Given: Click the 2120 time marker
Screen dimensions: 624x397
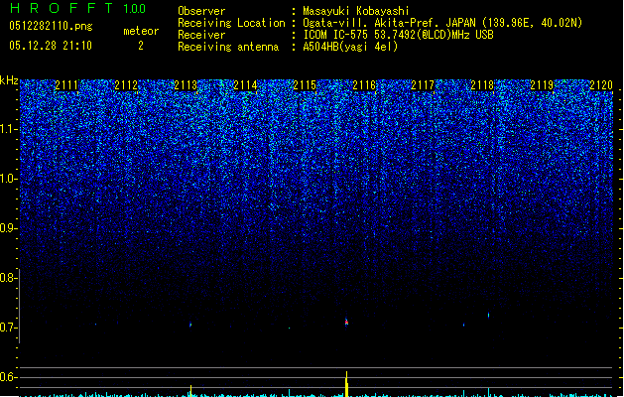Looking at the screenshot, I should tap(601, 85).
